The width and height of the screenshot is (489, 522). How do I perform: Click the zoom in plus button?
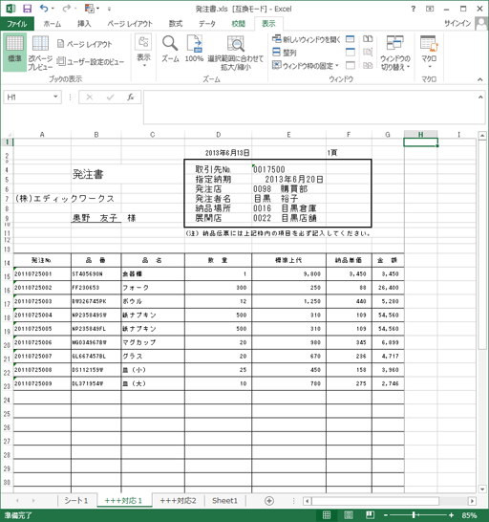tap(451, 515)
